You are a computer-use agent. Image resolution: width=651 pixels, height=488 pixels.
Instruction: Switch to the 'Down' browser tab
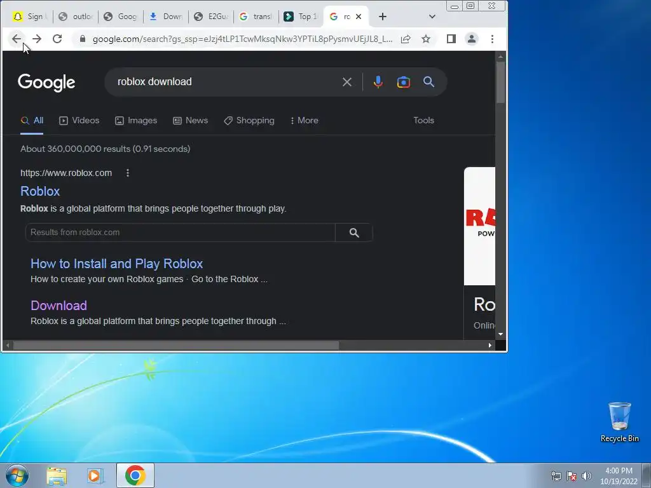(x=166, y=17)
